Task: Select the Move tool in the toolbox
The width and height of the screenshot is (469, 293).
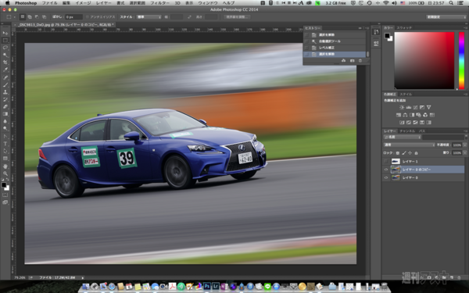Action: pyautogui.click(x=5, y=33)
